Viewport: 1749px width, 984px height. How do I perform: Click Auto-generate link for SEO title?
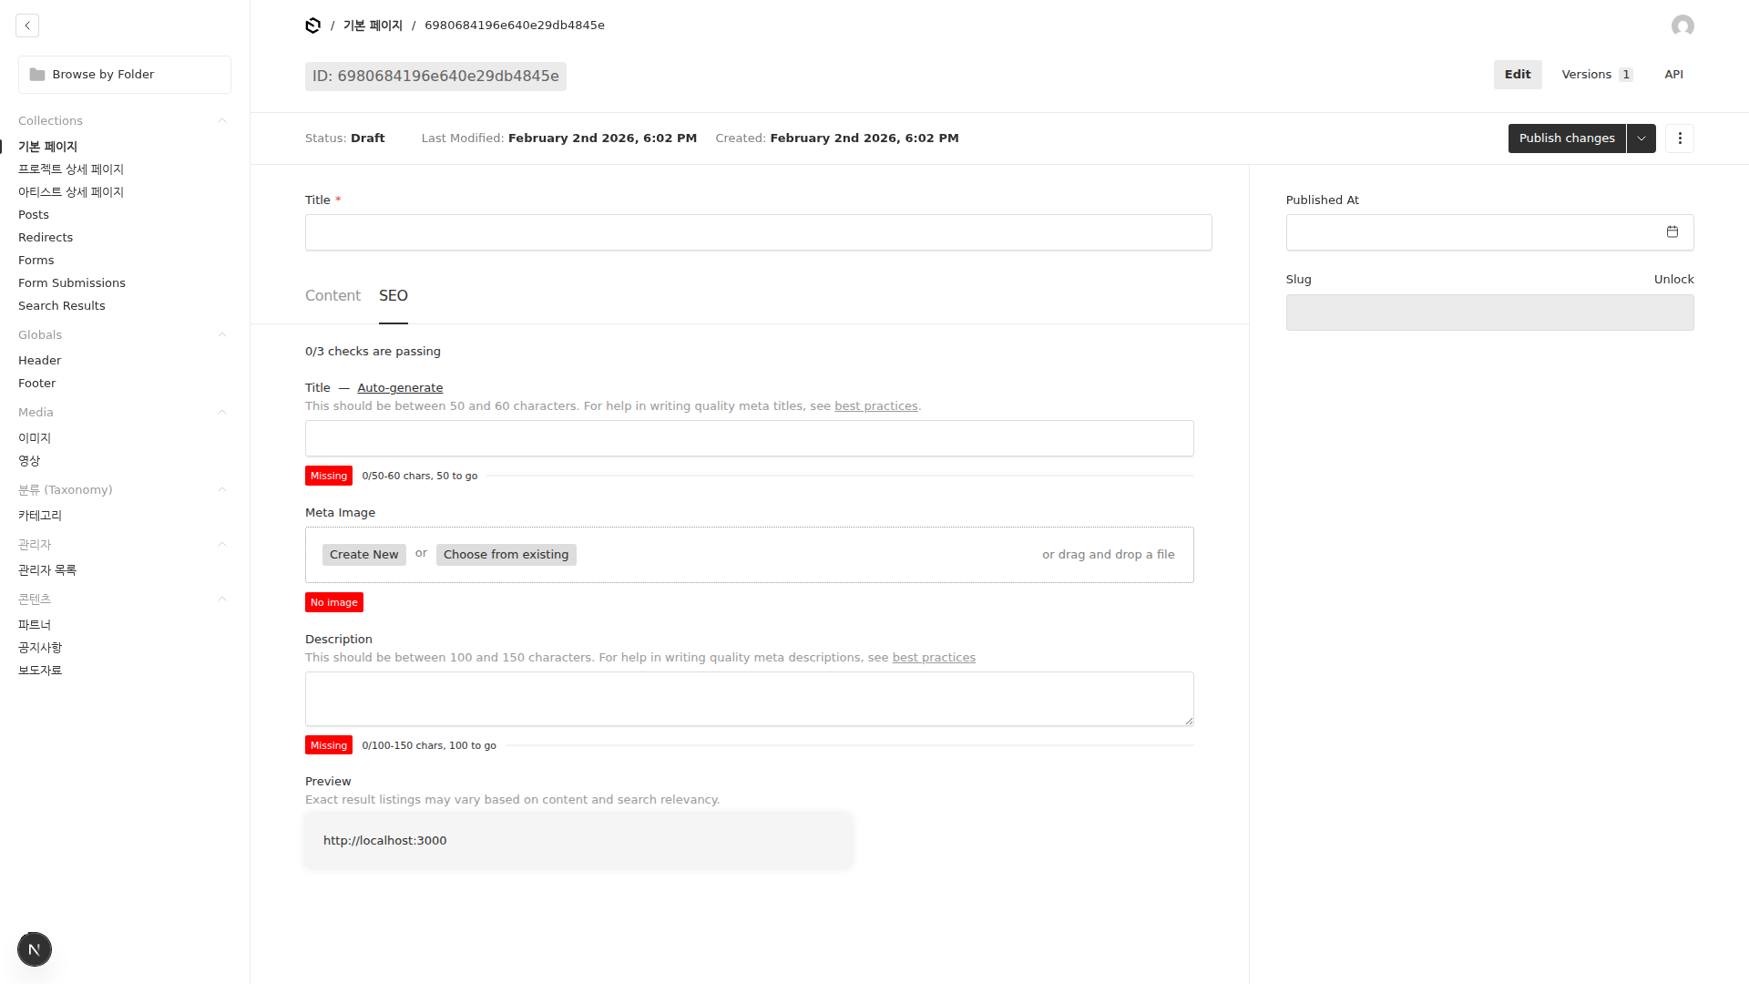[400, 388]
